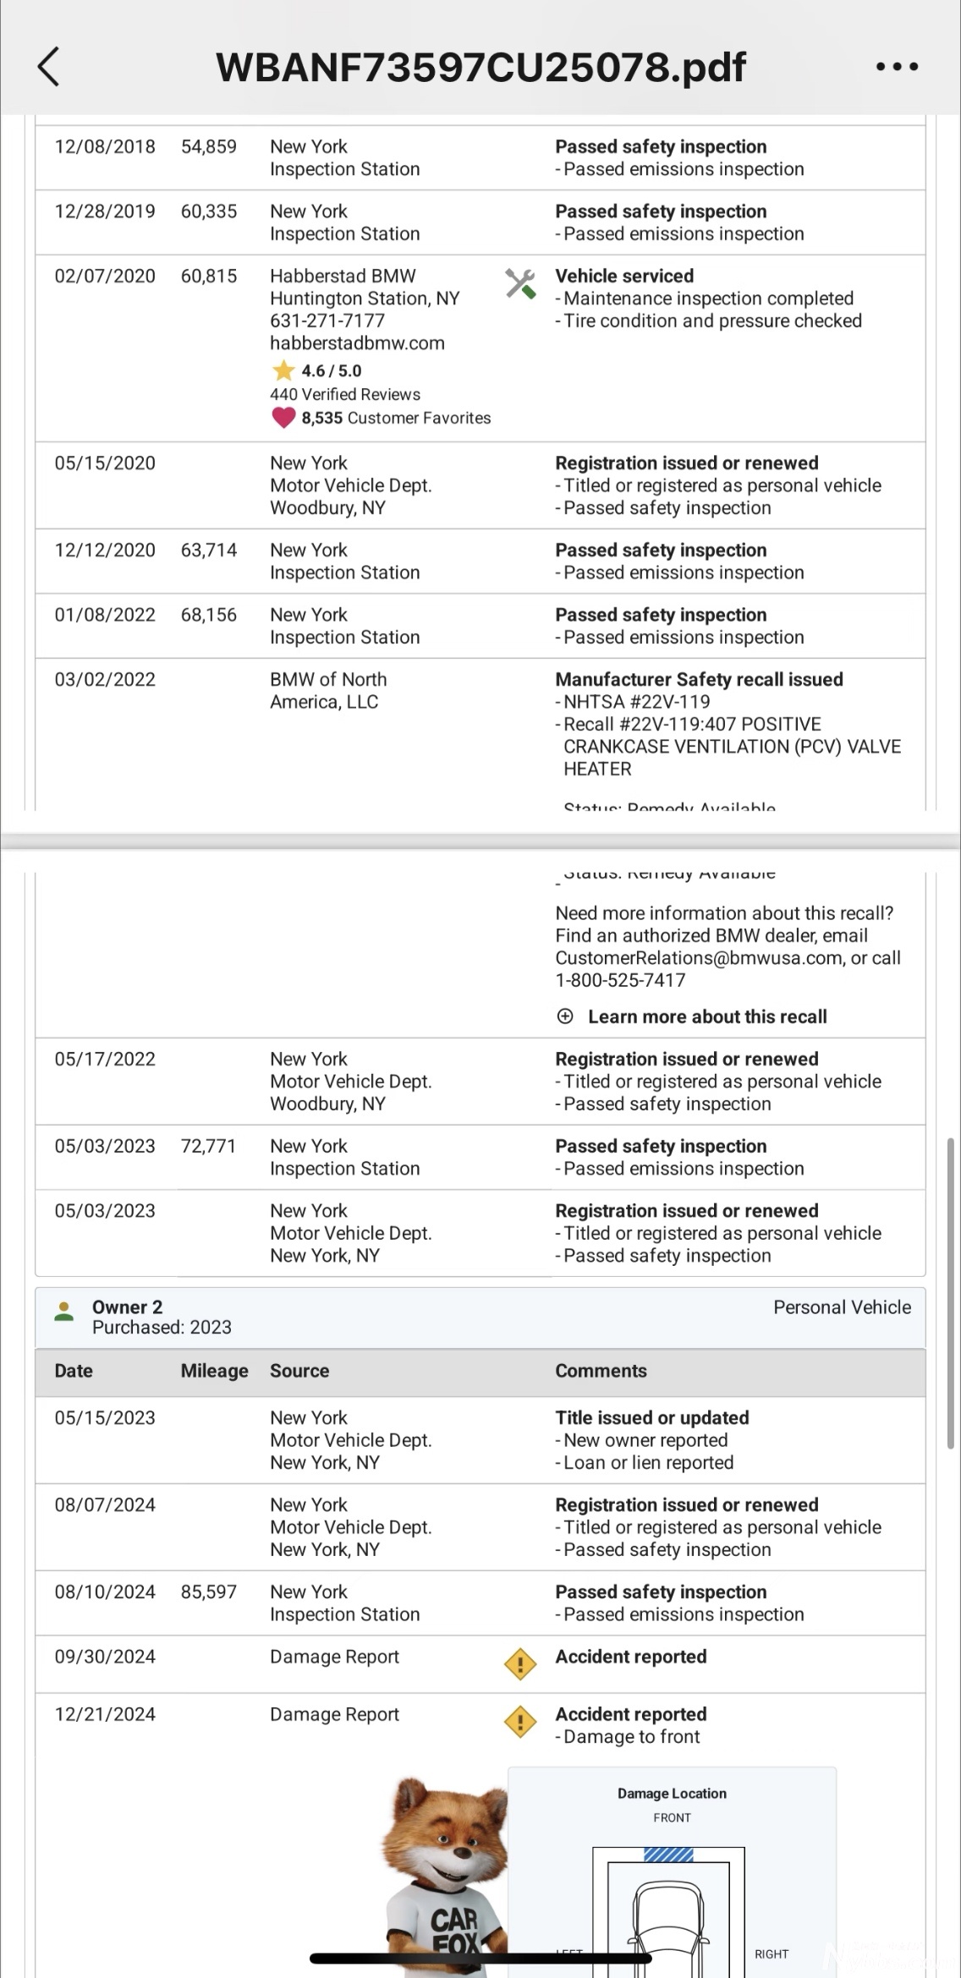The width and height of the screenshot is (961, 1978).
Task: Tap the gold star rating icon
Action: [x=283, y=370]
